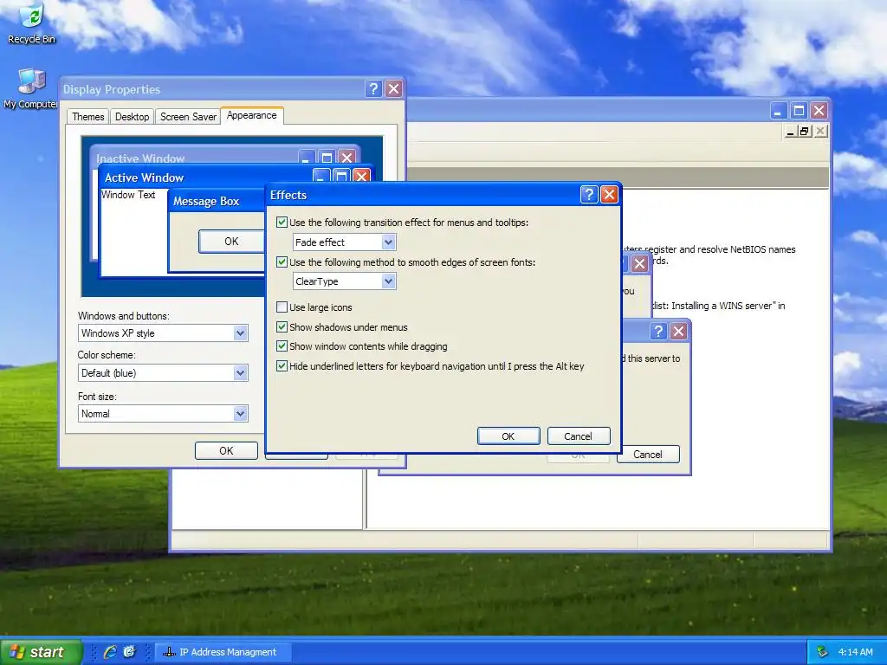
Task: Click the Message Box preview title bar
Action: pyautogui.click(x=217, y=201)
